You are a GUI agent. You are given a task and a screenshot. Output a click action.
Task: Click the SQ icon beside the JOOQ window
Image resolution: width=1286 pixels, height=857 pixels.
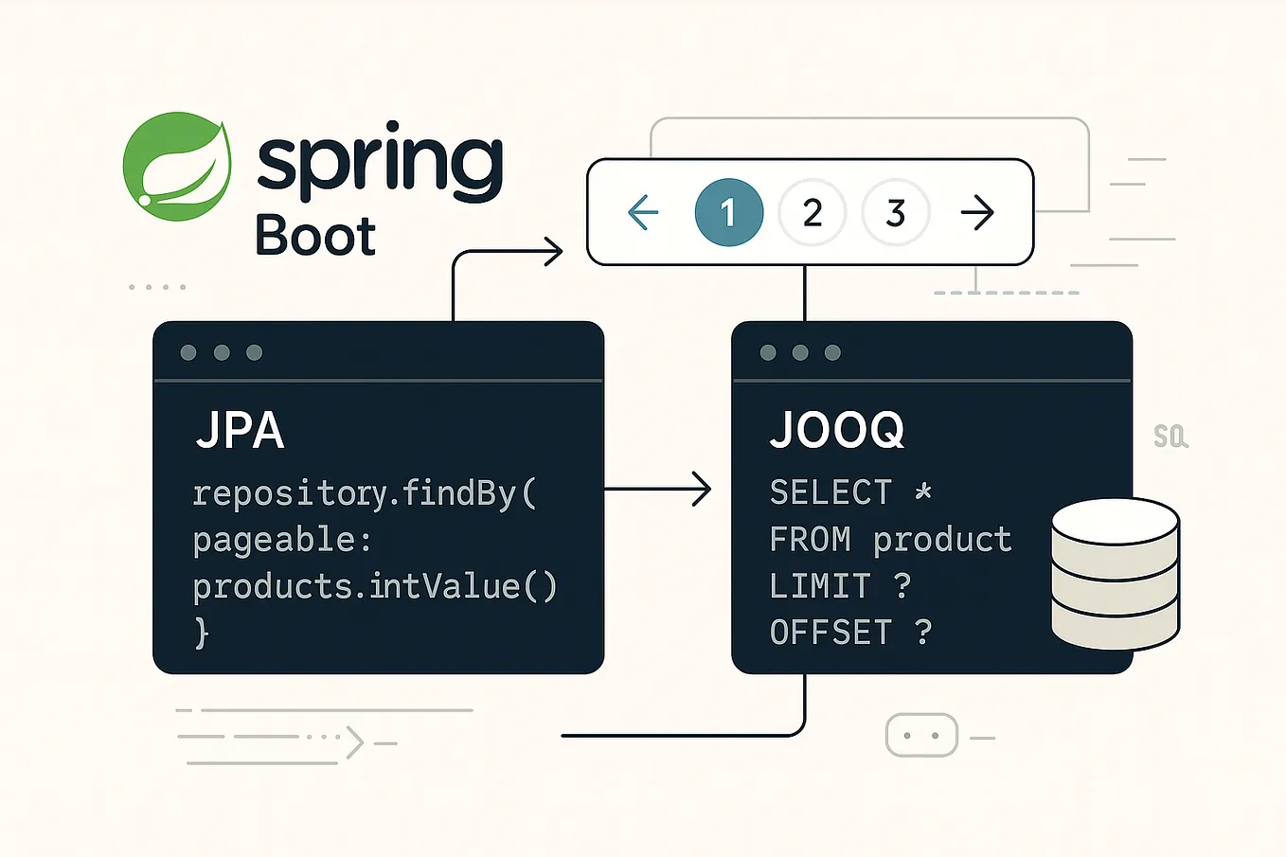[1171, 436]
